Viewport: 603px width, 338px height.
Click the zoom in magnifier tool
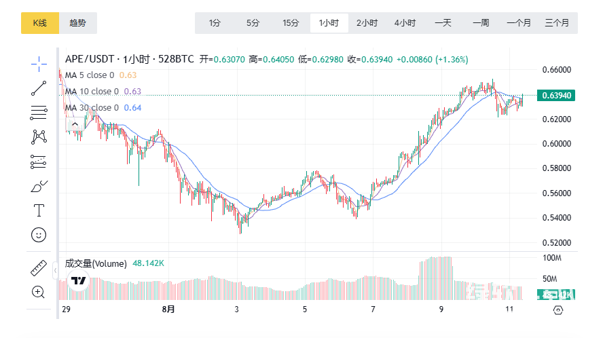point(39,293)
